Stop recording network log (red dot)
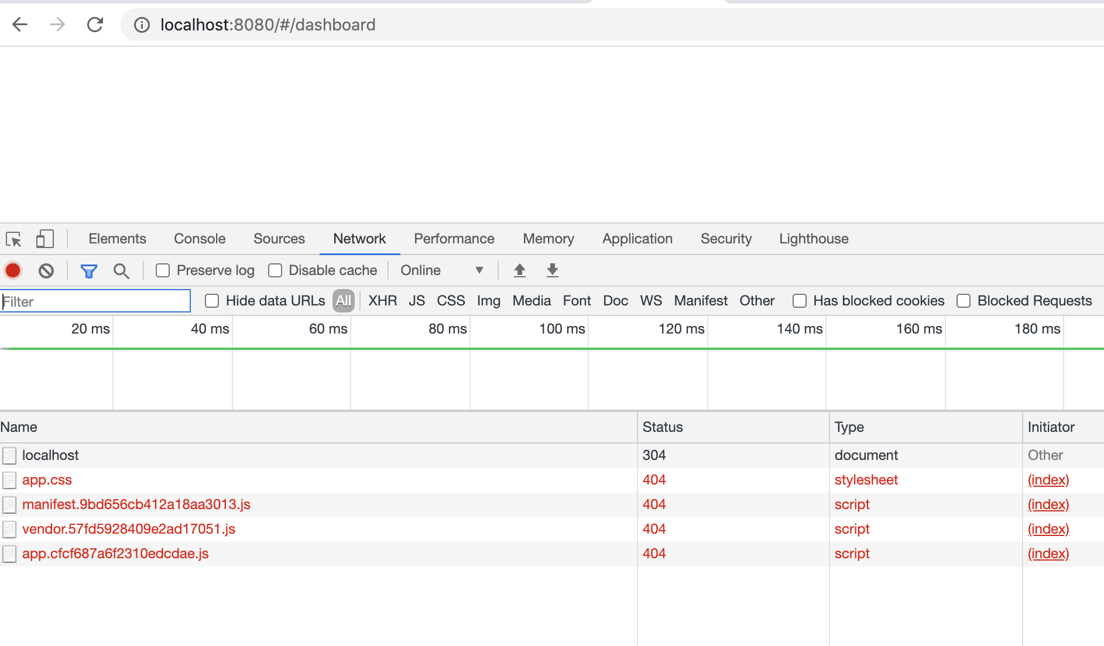 coord(13,270)
